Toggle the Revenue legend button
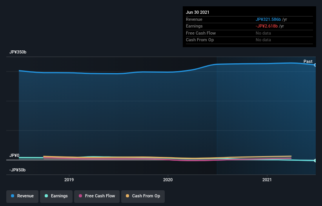 (x=22, y=196)
